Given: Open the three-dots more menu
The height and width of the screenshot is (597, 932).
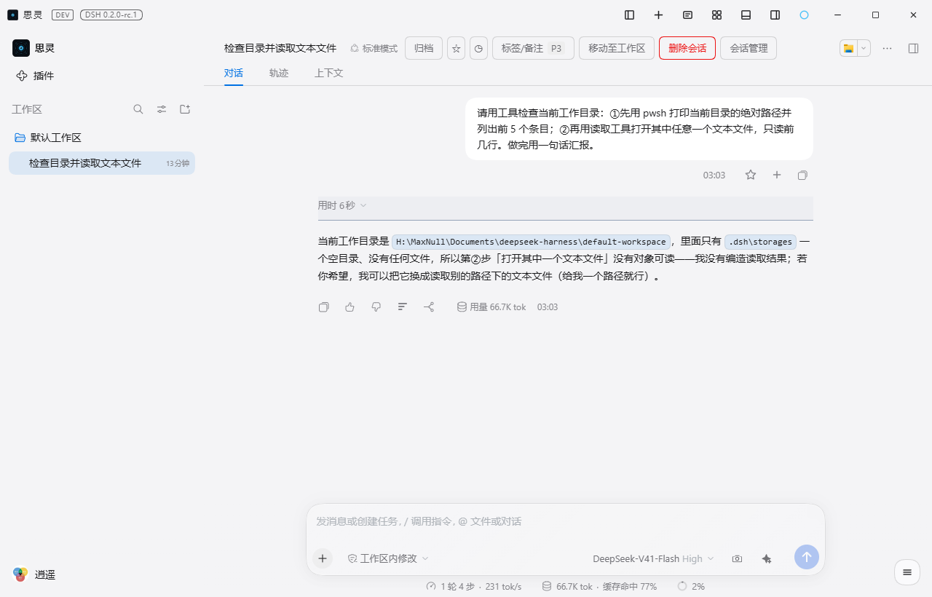Looking at the screenshot, I should tap(887, 48).
